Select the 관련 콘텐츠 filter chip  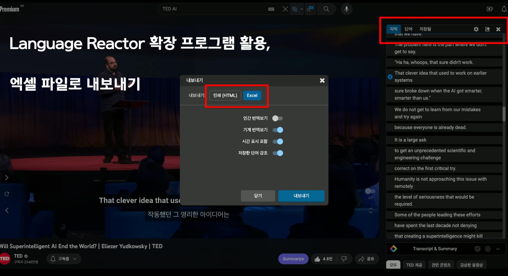coord(441,265)
